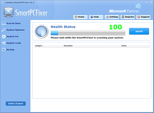
Task: Click the question mark Help icon
Action: (x=92, y=17)
